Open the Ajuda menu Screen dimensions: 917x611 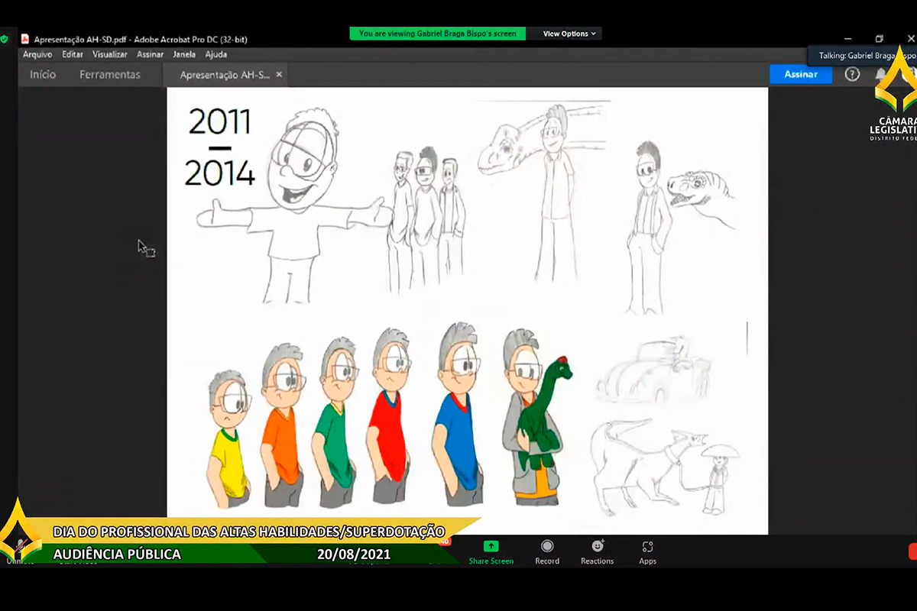pyautogui.click(x=215, y=55)
